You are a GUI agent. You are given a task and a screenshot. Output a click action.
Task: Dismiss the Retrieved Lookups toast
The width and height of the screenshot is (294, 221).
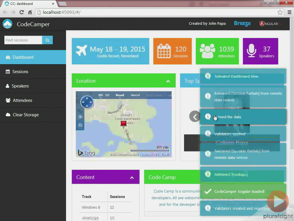point(243,174)
